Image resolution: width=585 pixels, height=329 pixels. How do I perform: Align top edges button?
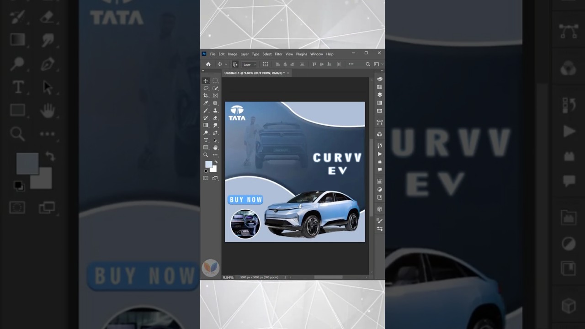point(314,64)
